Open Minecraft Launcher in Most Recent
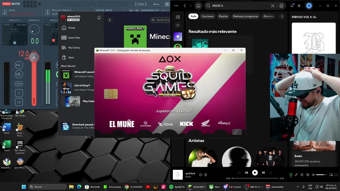The width and height of the screenshot is (340, 191). pyautogui.click(x=78, y=74)
